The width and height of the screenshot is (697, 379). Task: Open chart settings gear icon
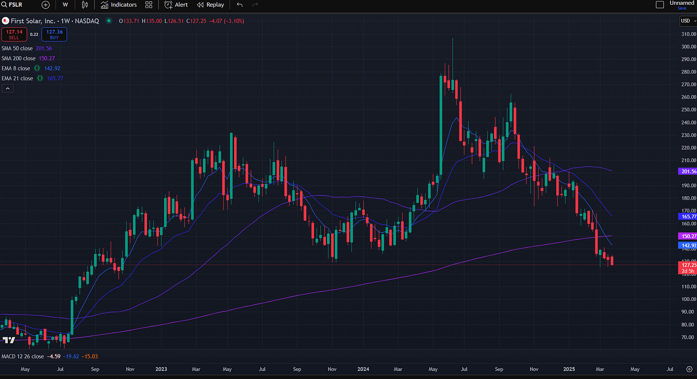689,369
